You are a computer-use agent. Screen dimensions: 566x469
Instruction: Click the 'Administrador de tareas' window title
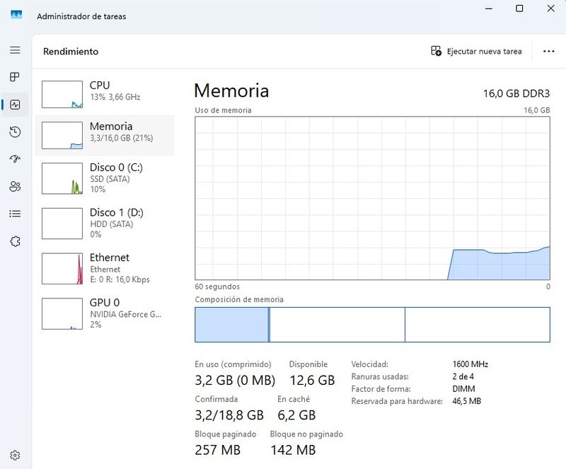coord(81,16)
